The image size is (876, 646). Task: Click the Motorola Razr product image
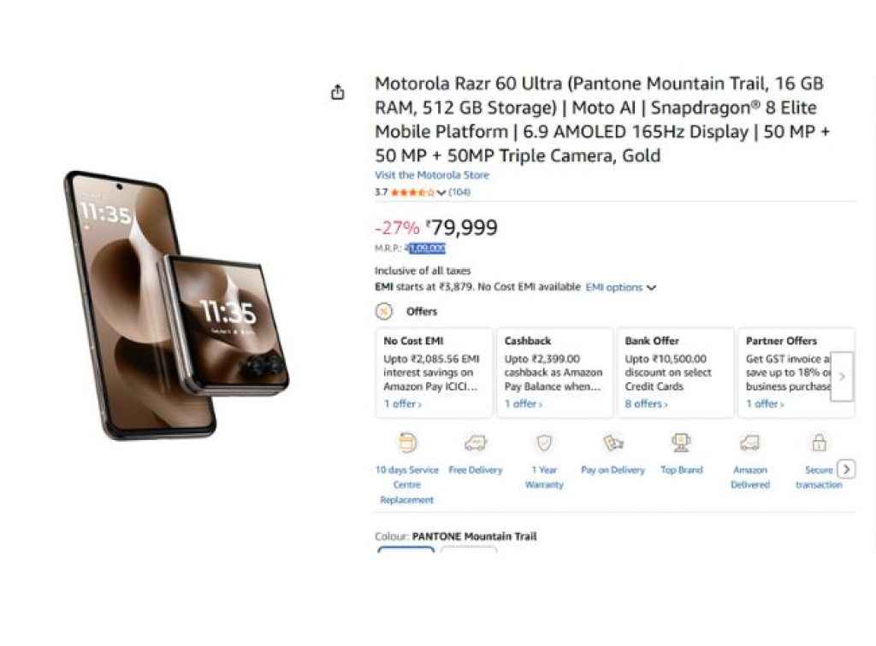tap(174, 305)
